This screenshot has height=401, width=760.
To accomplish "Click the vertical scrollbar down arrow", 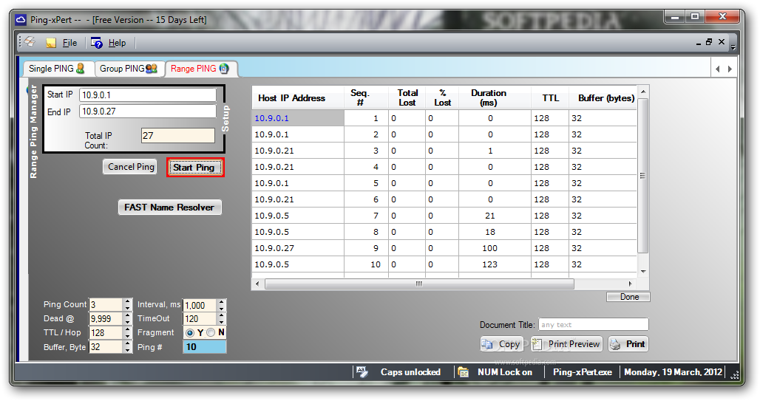I will point(643,272).
